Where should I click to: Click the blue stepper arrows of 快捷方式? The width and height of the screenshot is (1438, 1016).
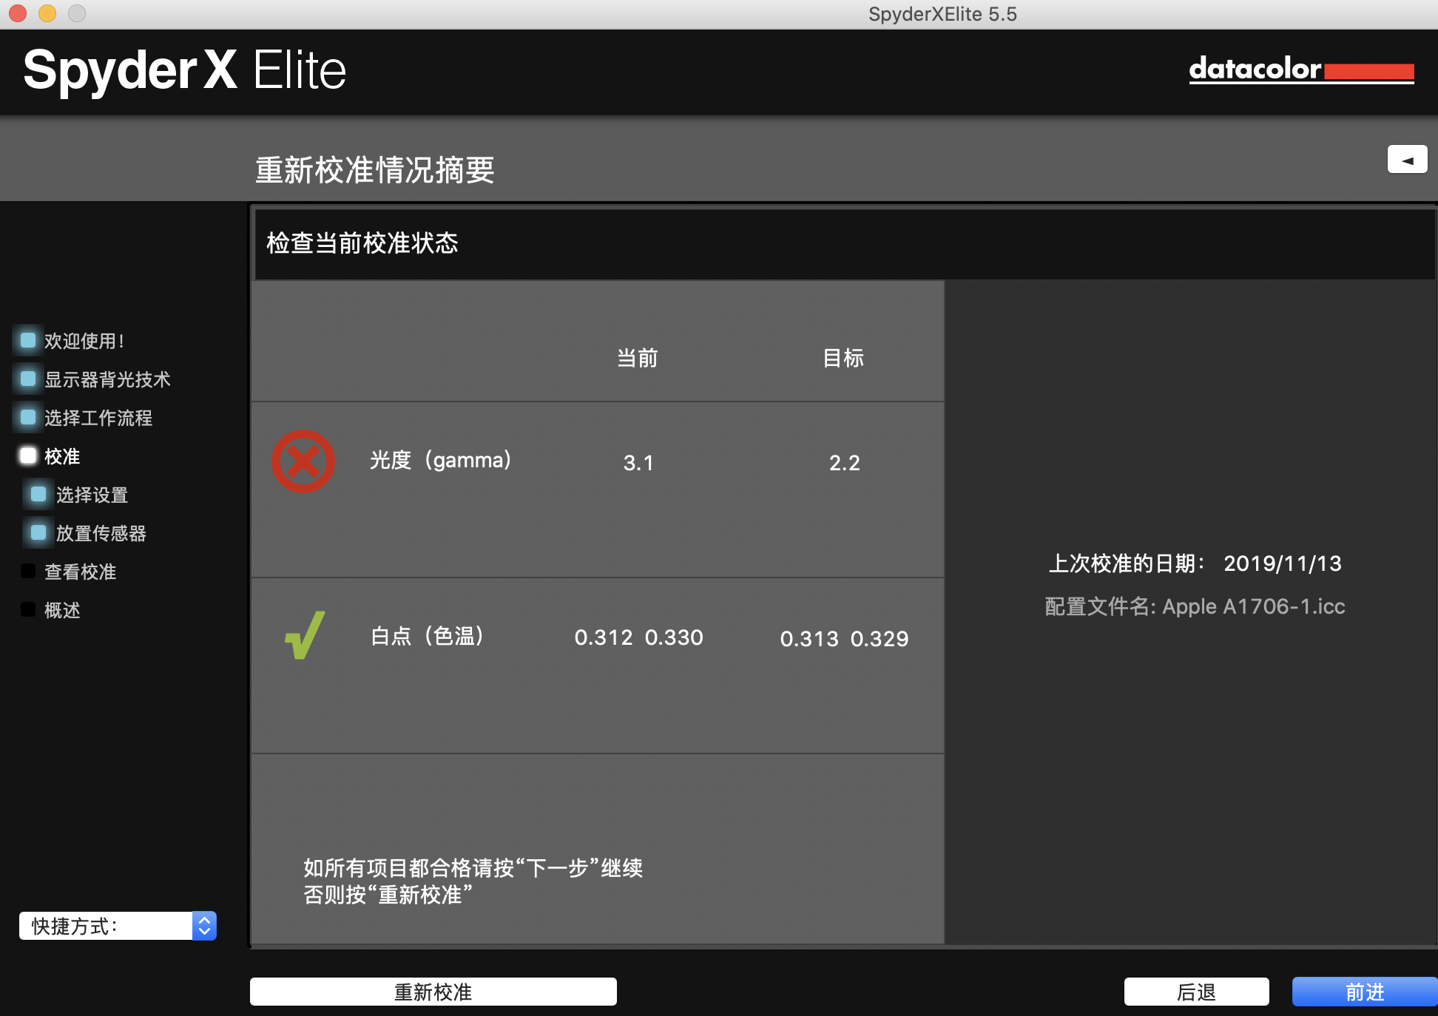[x=204, y=926]
